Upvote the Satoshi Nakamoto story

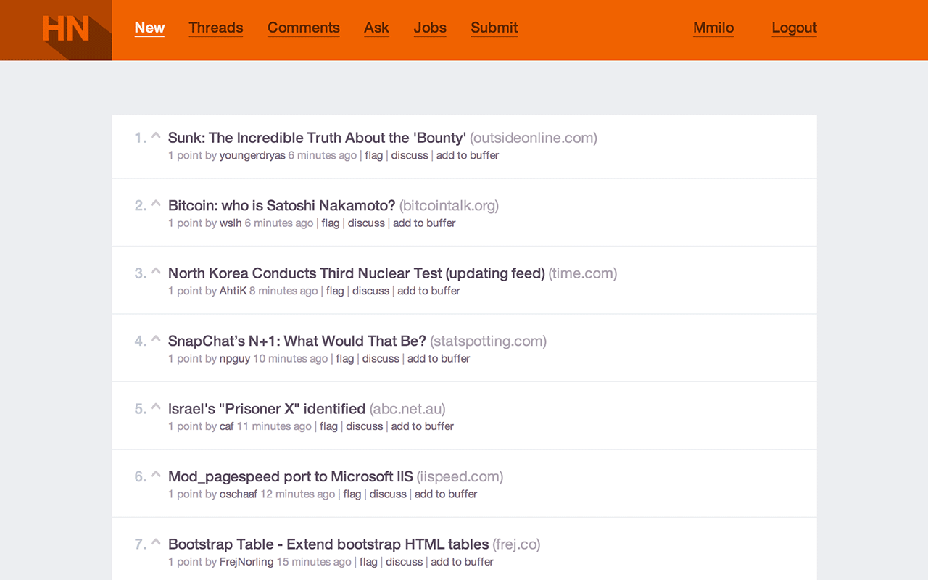(x=156, y=203)
